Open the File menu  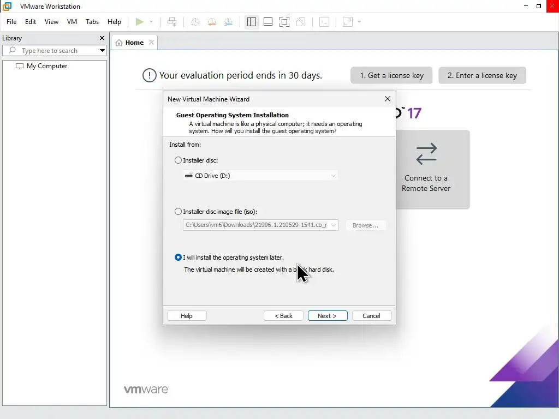click(11, 22)
